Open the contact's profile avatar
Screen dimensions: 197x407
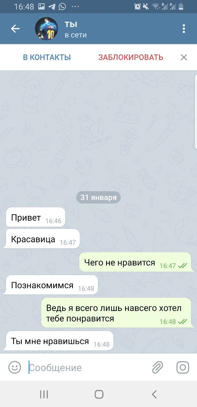coord(46,29)
